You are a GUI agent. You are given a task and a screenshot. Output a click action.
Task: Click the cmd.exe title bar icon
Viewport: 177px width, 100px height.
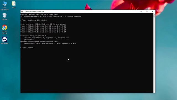[22, 12]
